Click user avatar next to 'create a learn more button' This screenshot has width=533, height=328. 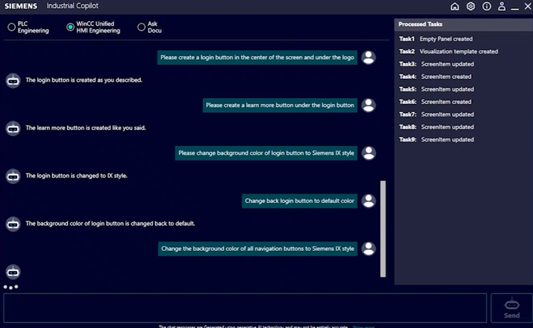point(369,106)
